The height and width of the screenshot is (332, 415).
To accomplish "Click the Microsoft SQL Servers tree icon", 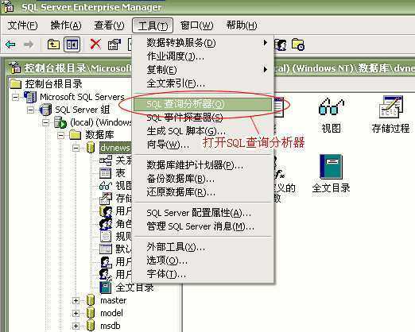I will (30, 97).
